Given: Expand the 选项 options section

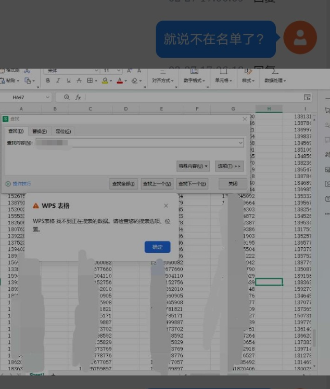Looking at the screenshot, I should pyautogui.click(x=229, y=166).
